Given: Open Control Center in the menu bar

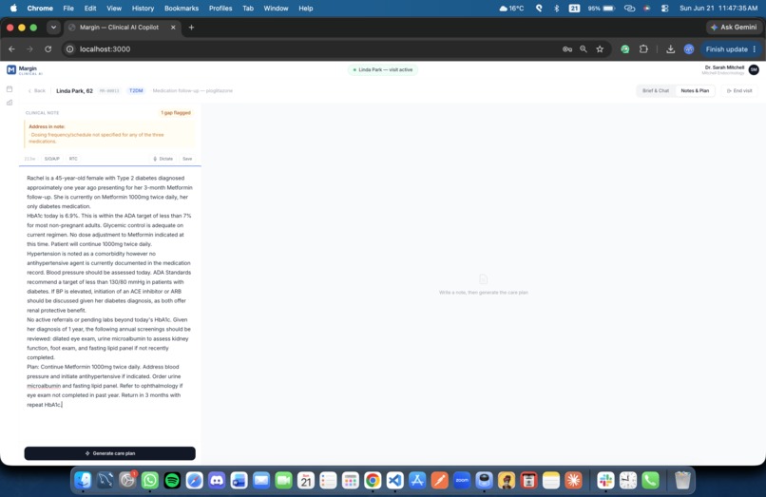Looking at the screenshot, I should coord(665,9).
